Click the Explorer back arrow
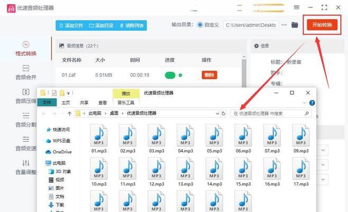 [44, 113]
